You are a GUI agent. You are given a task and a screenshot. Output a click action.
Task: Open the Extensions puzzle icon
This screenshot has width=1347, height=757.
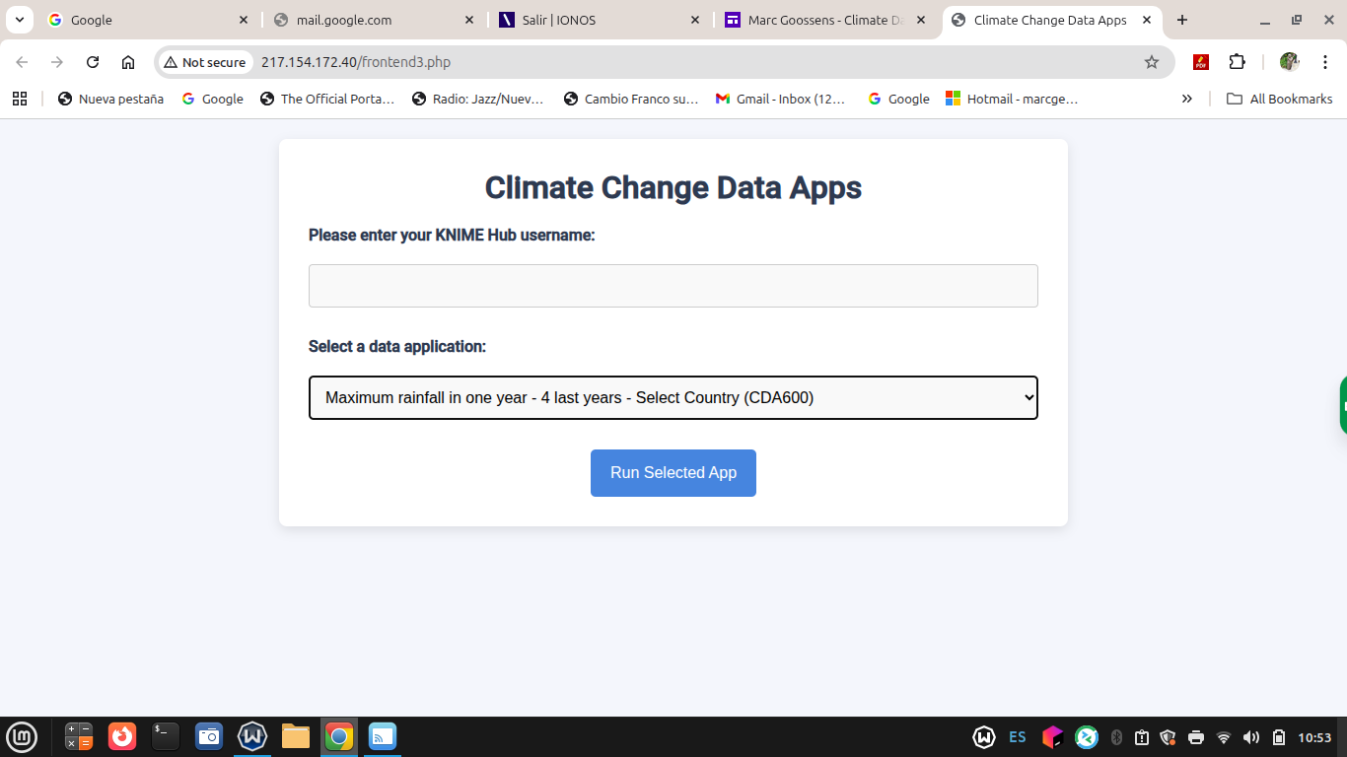1237,62
